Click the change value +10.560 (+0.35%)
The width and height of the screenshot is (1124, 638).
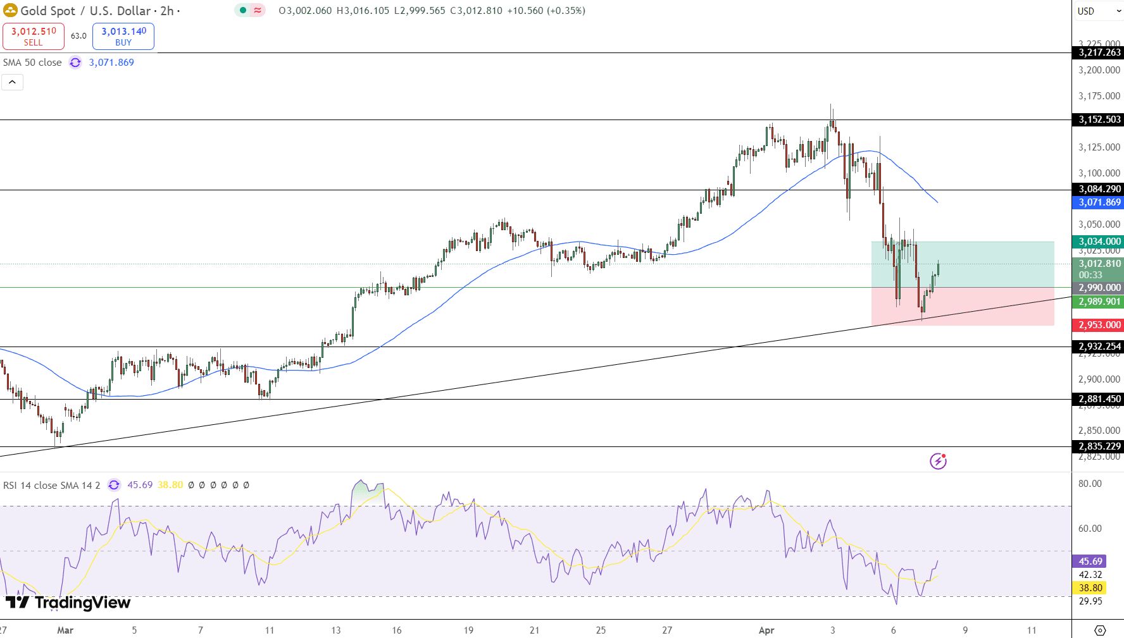coord(546,11)
